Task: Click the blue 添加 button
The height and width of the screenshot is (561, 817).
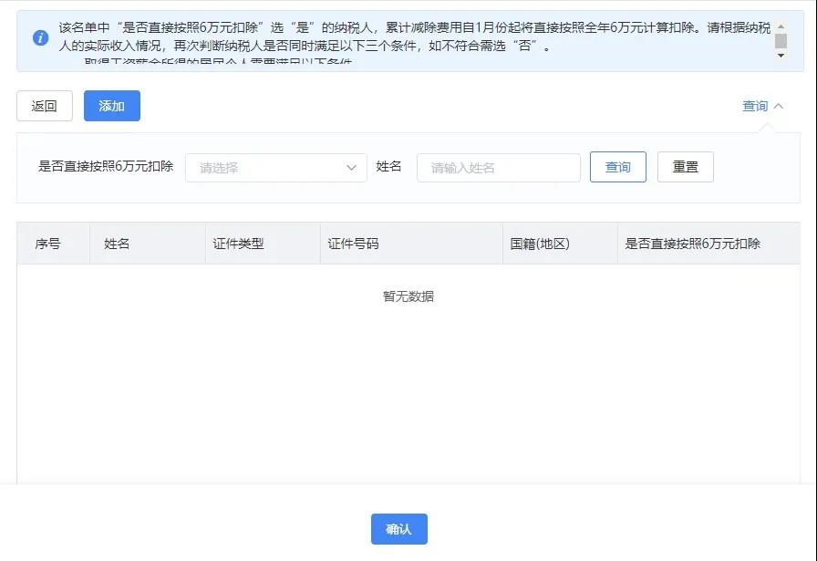Action: tap(111, 106)
